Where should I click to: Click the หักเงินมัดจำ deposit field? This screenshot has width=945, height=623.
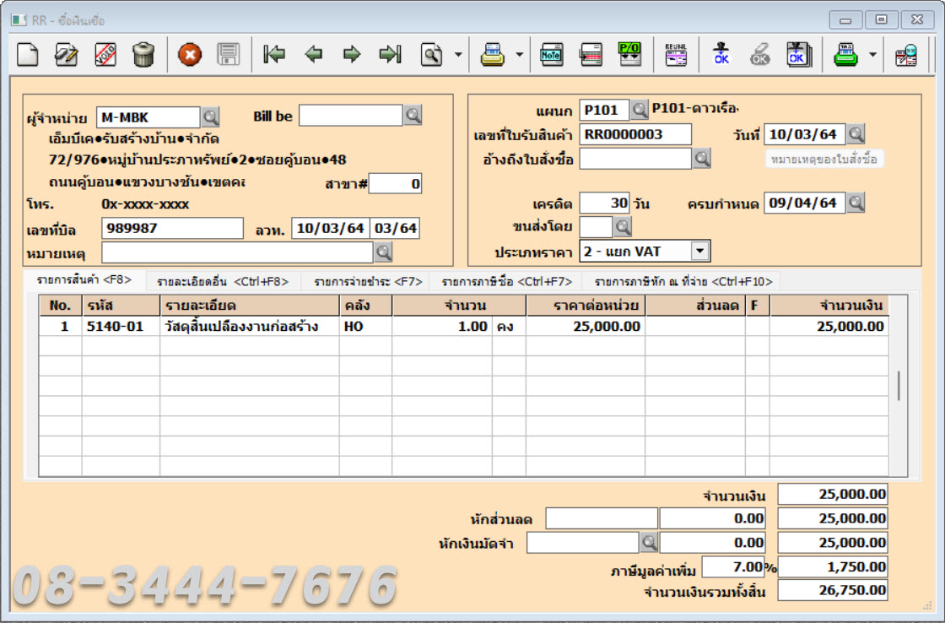click(582, 543)
